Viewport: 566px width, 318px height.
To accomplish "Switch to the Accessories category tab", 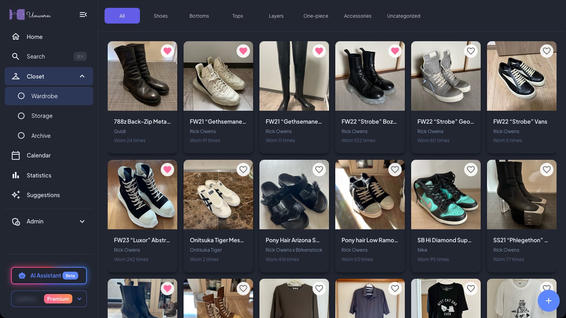I will [358, 16].
